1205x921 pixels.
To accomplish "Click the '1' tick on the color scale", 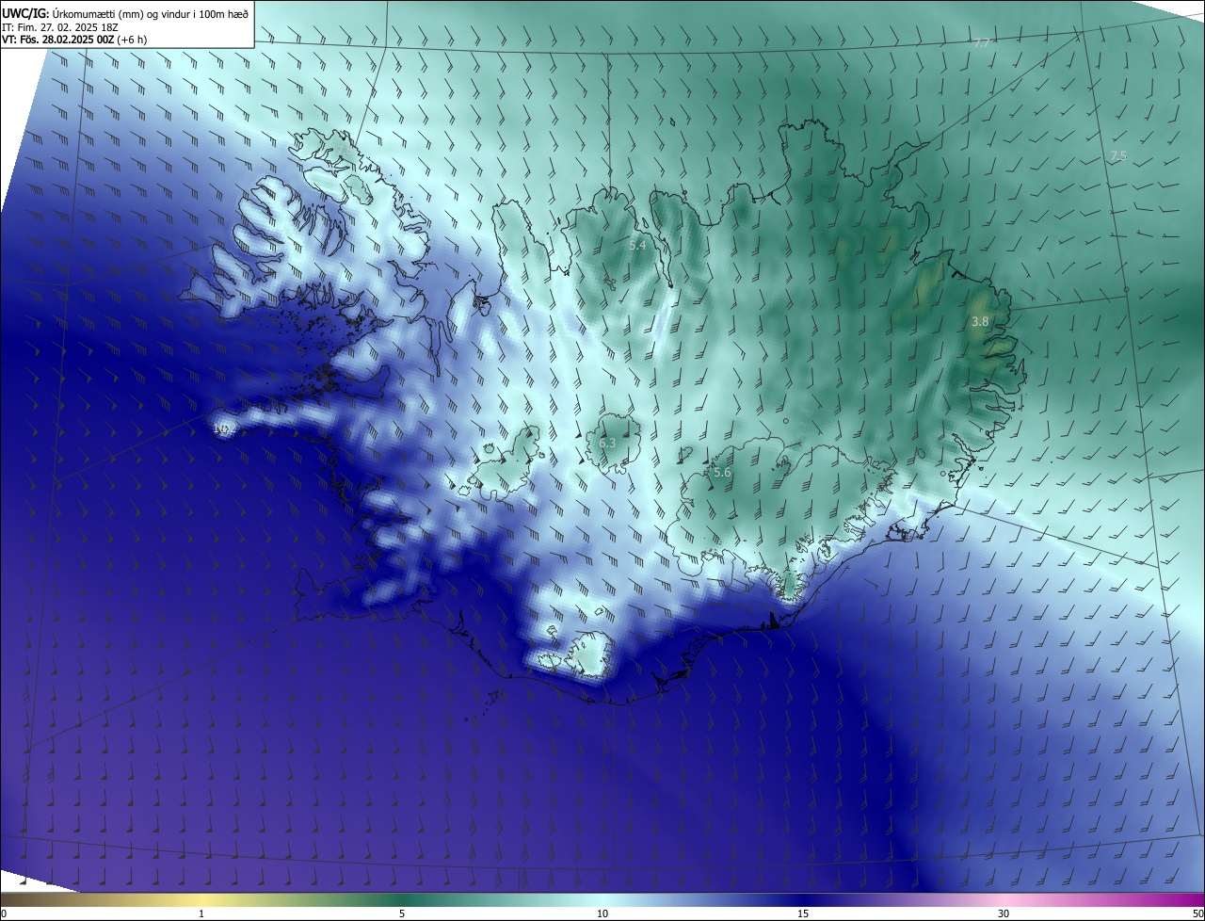I will tap(201, 913).
